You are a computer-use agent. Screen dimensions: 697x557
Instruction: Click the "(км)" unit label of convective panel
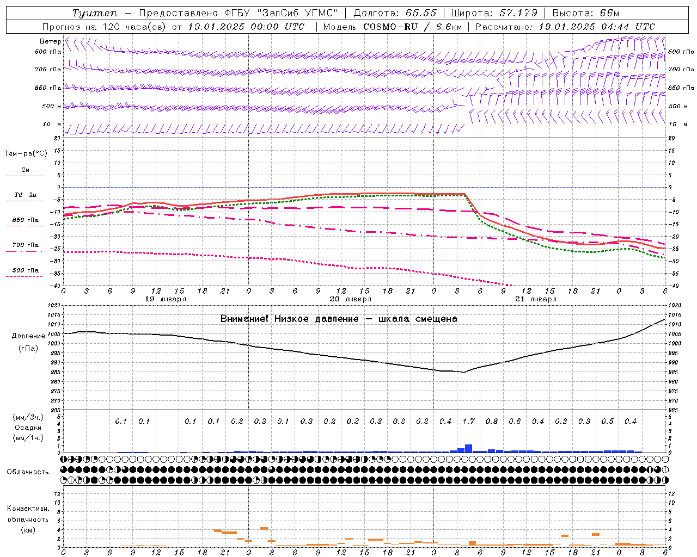[x=28, y=530]
